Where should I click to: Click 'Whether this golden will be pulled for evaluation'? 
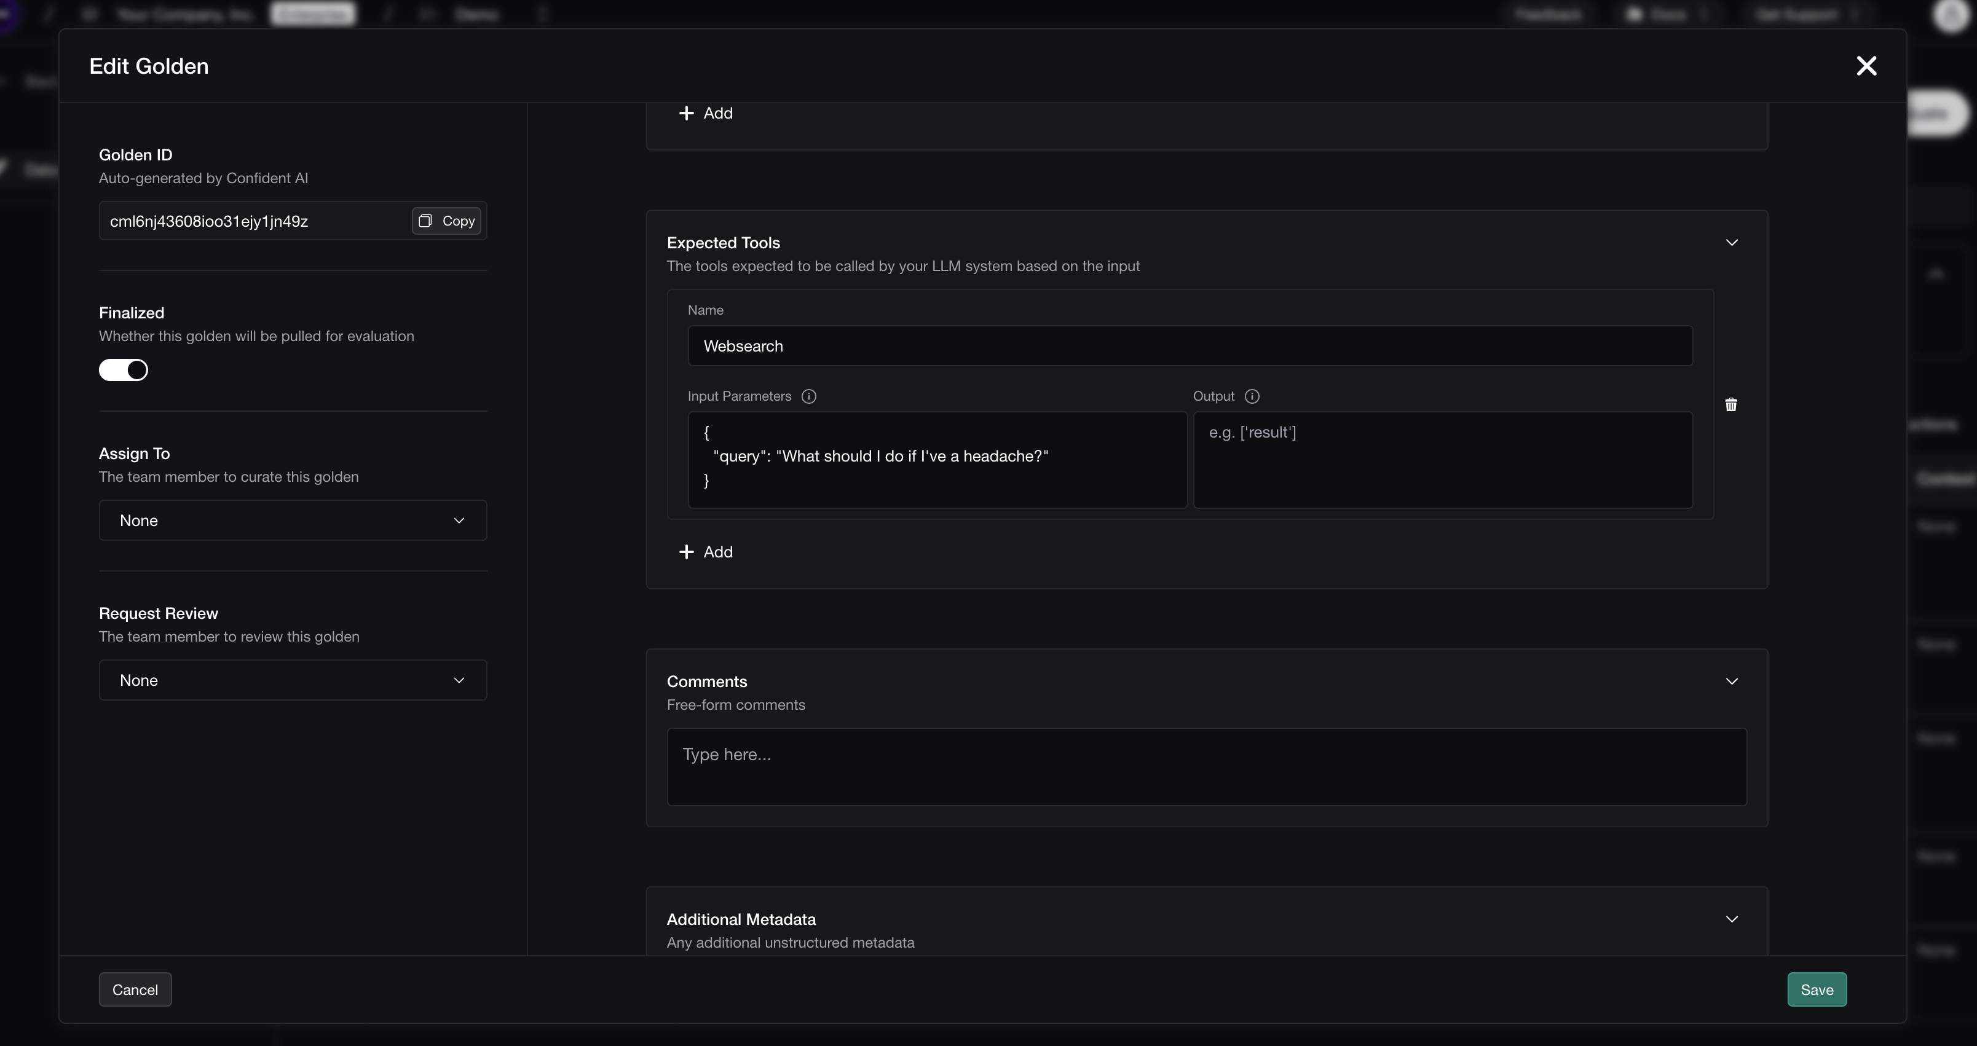pos(256,336)
